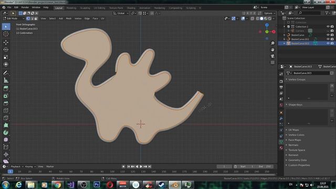Select the Annotate tool
Viewport: 336px width, 189px height.
[6, 73]
